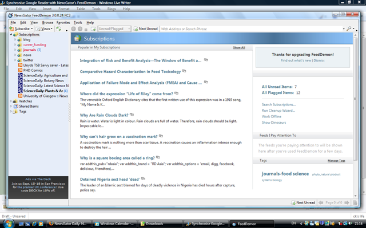
Task: Expand the news folder
Action: click(15, 55)
